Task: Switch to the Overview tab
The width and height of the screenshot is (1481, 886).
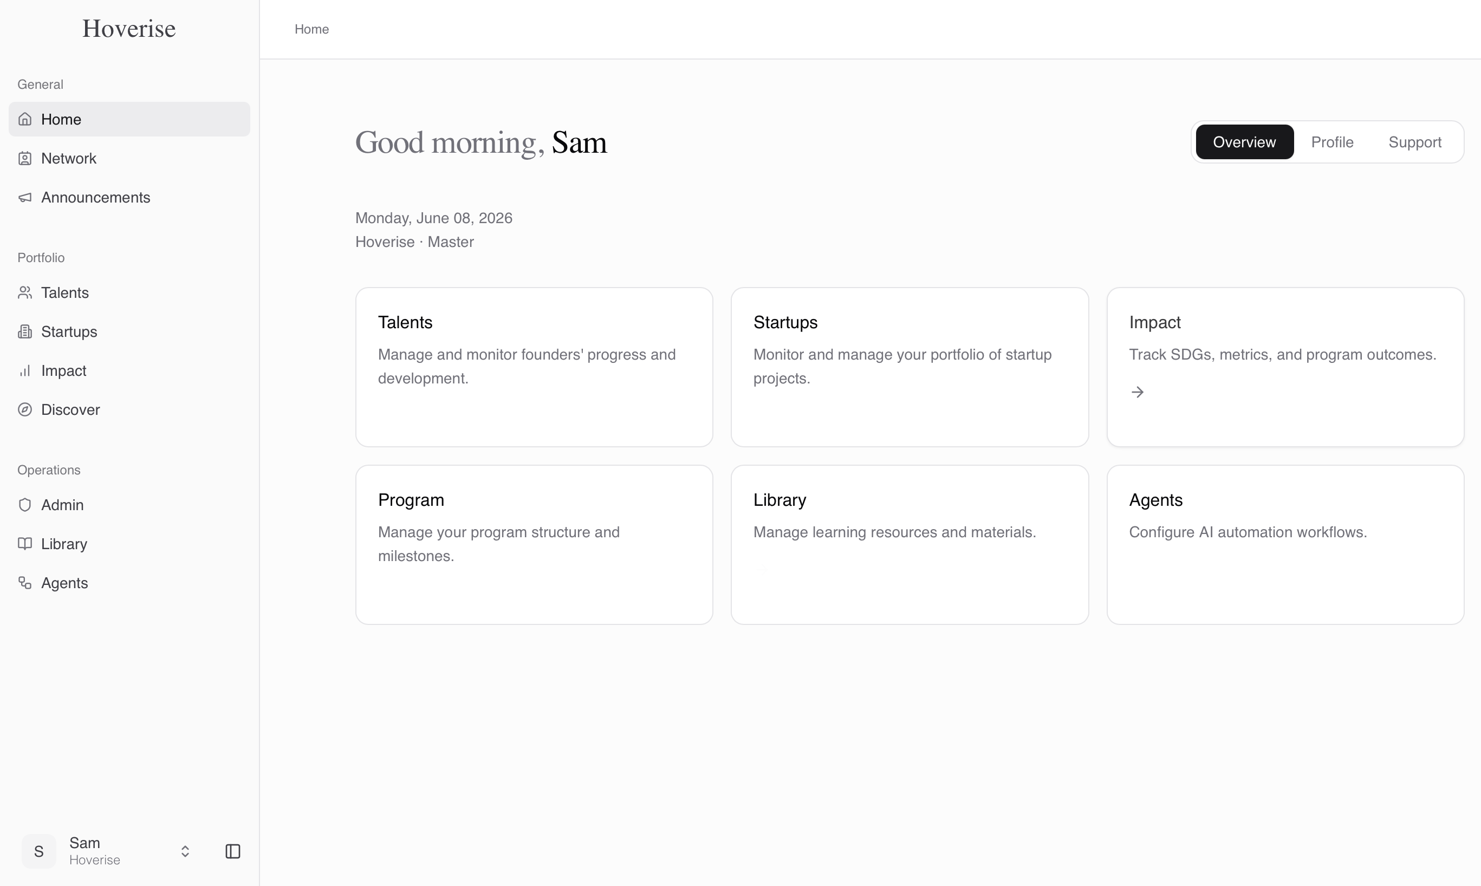Action: pyautogui.click(x=1244, y=142)
